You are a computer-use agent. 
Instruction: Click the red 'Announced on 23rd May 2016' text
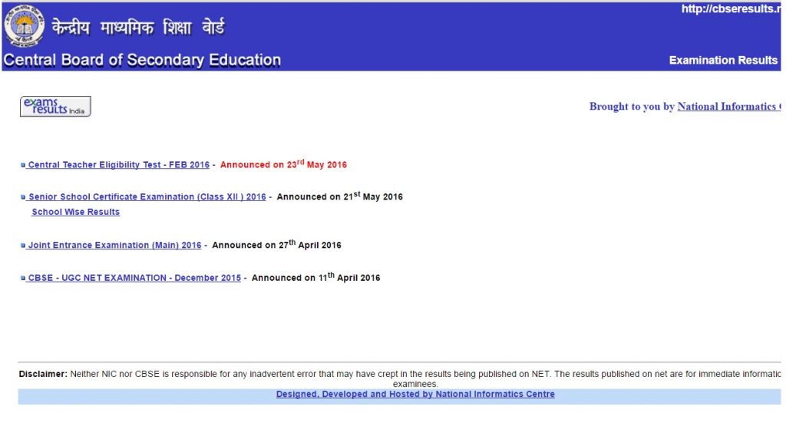(283, 164)
